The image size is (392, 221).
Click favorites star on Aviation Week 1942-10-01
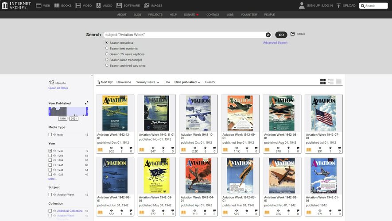pyautogui.click(x=205, y=148)
